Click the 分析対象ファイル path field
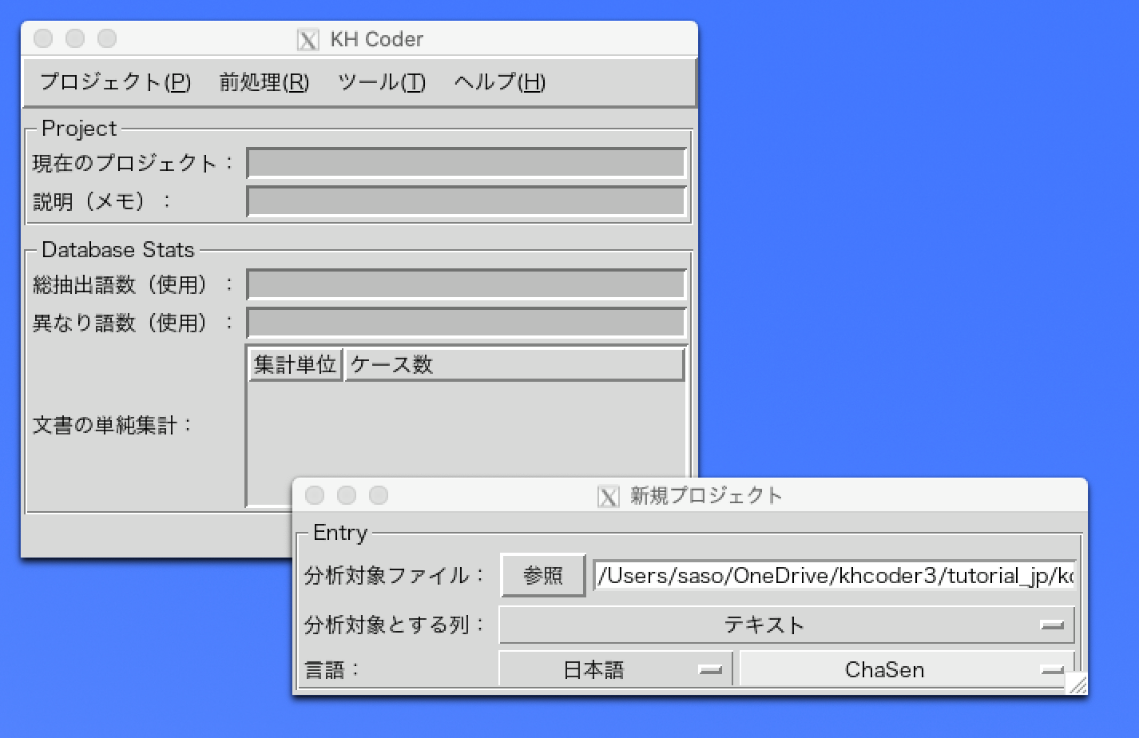 tap(835, 576)
